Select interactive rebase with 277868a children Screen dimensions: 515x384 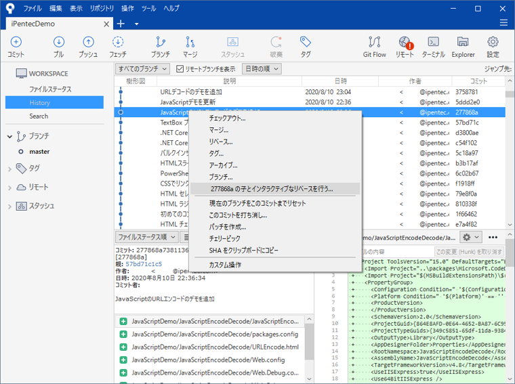275,189
